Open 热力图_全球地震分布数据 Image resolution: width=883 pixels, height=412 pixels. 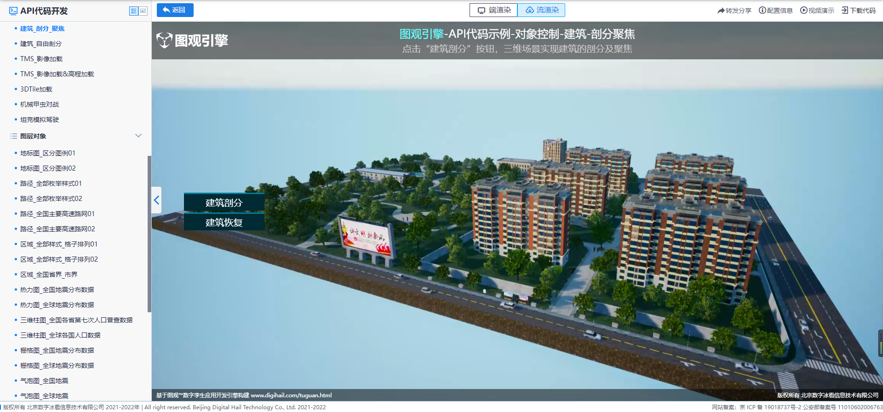coord(57,305)
